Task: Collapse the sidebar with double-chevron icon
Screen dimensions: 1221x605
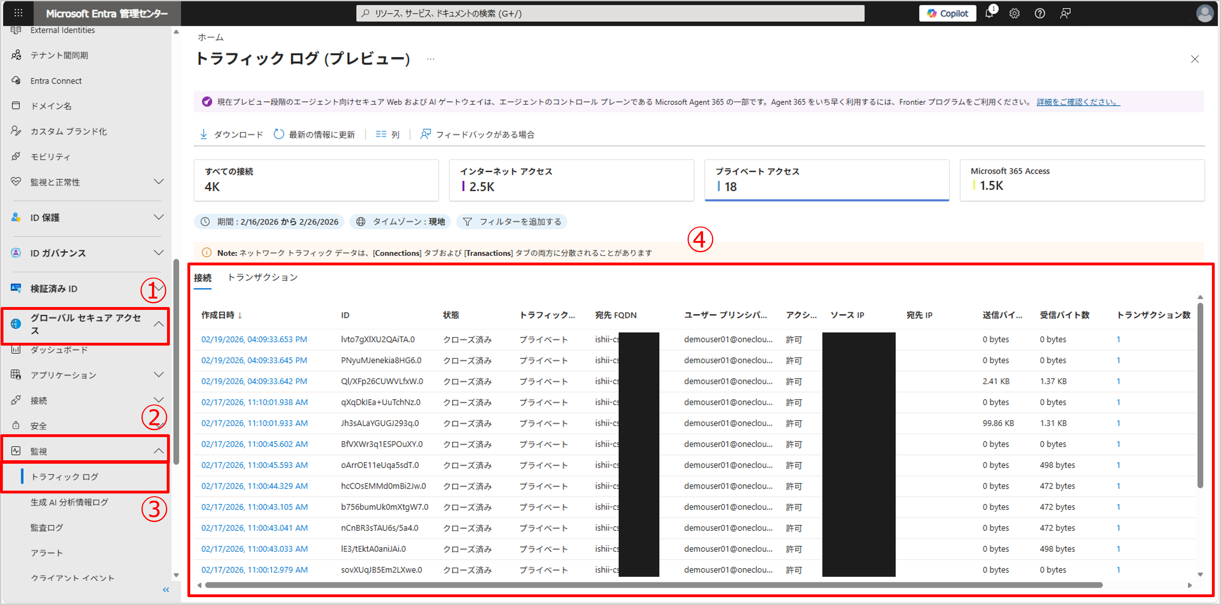Action: point(166,589)
